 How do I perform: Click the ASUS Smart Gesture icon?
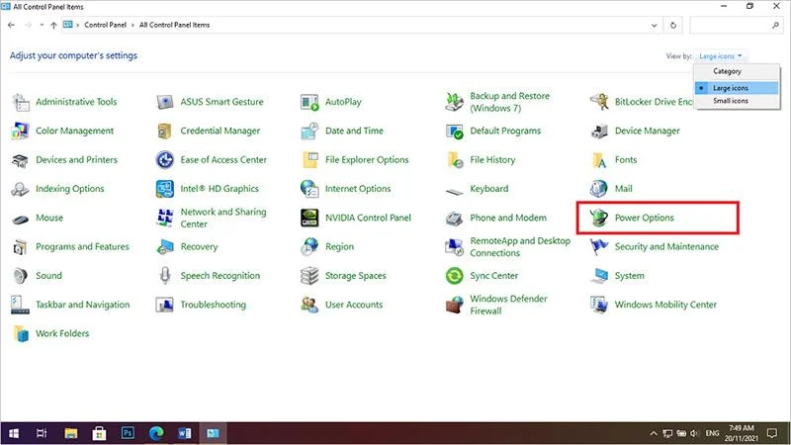(x=165, y=103)
